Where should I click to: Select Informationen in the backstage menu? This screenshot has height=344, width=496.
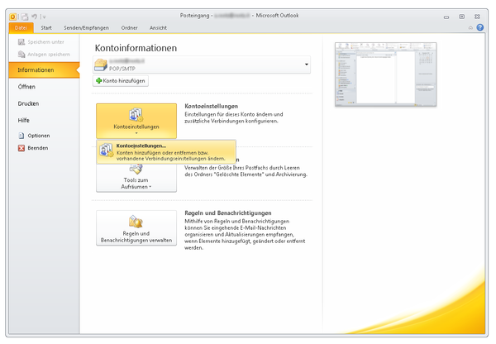[x=44, y=70]
